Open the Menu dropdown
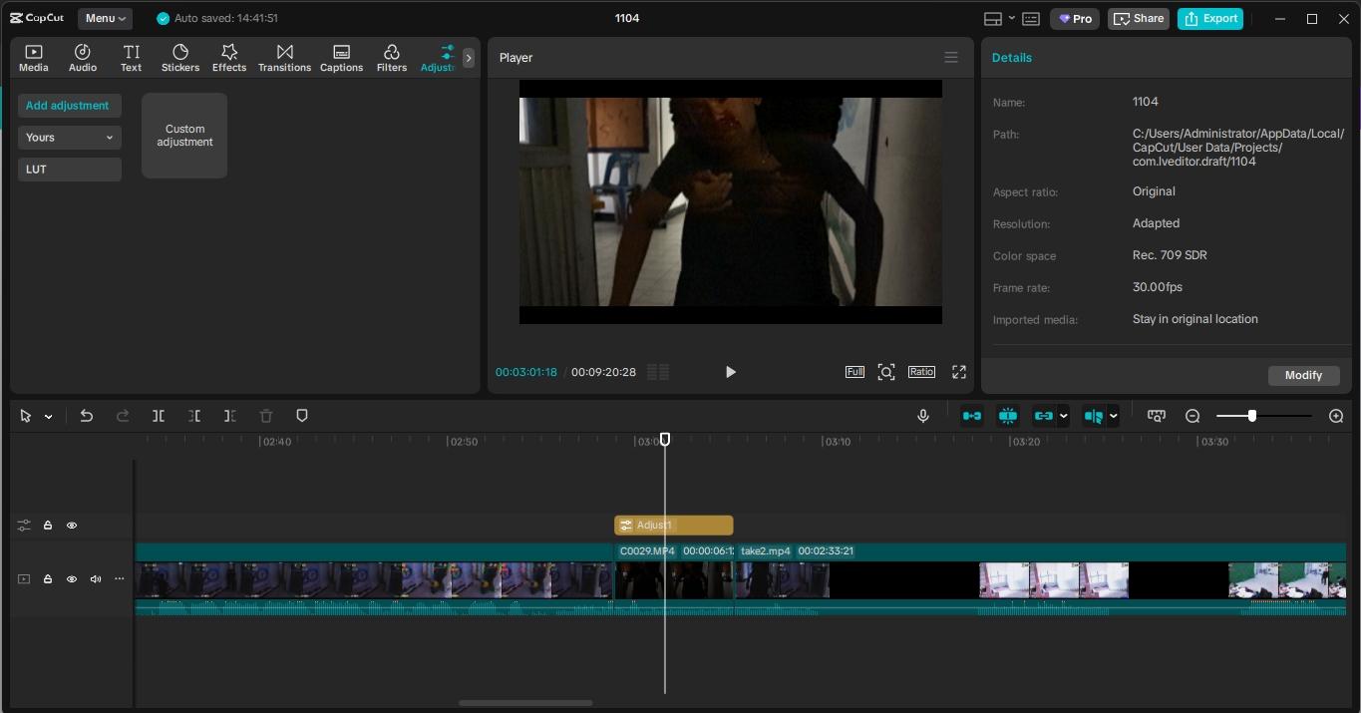The width and height of the screenshot is (1361, 713). (105, 19)
